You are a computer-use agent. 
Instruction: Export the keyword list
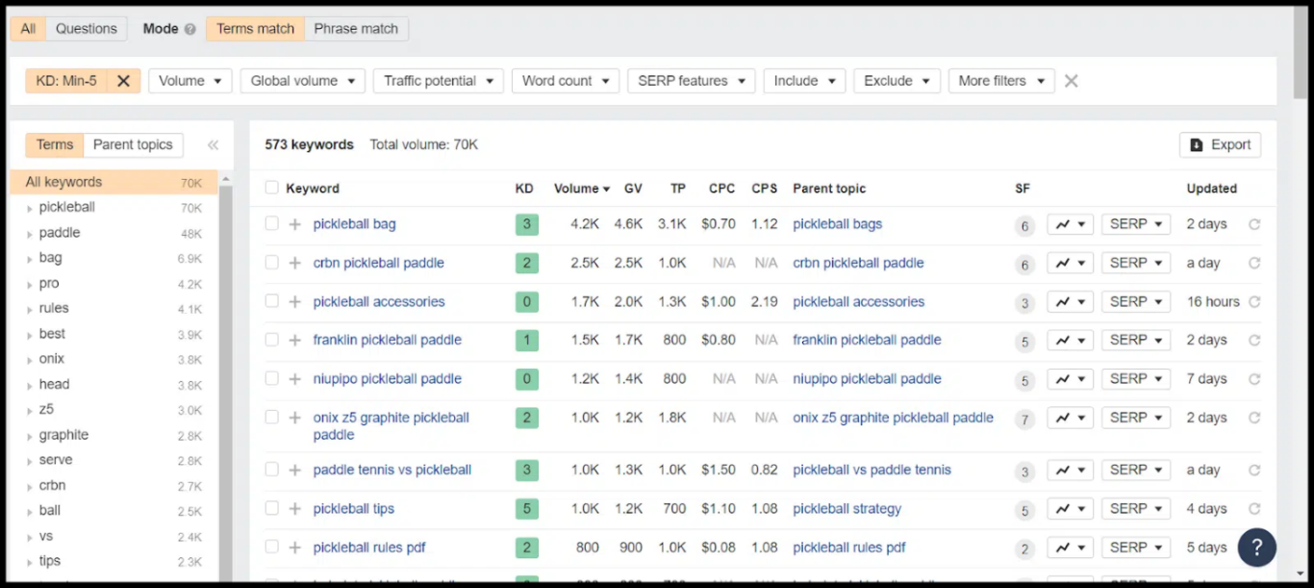(1220, 144)
